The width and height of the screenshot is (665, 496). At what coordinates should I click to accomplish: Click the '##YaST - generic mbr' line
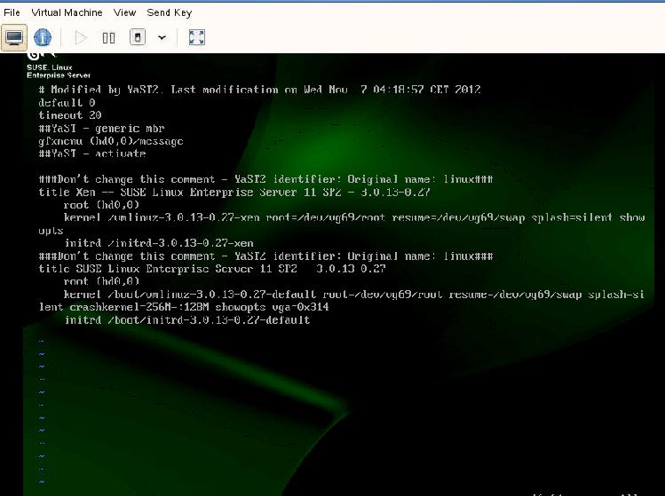tap(101, 129)
